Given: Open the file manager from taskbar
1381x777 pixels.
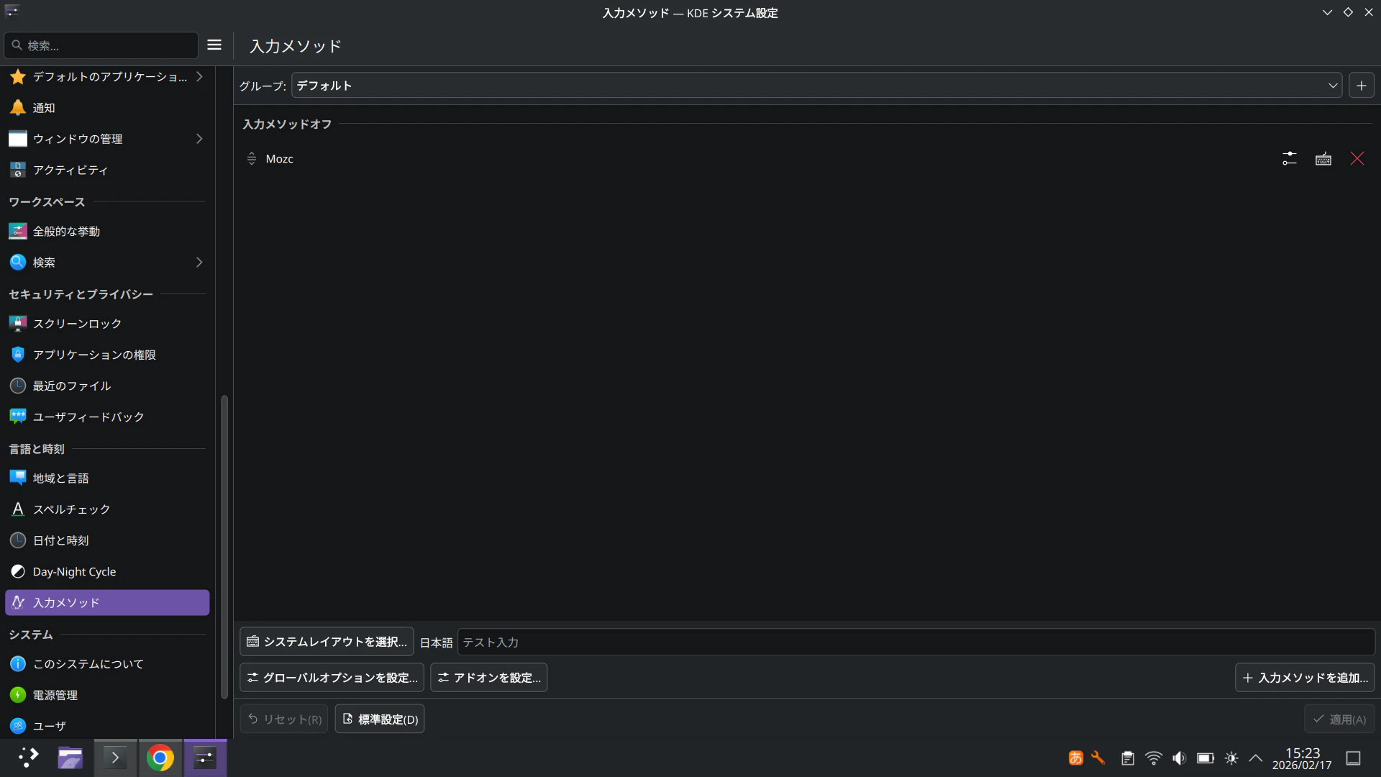Looking at the screenshot, I should [x=70, y=758].
